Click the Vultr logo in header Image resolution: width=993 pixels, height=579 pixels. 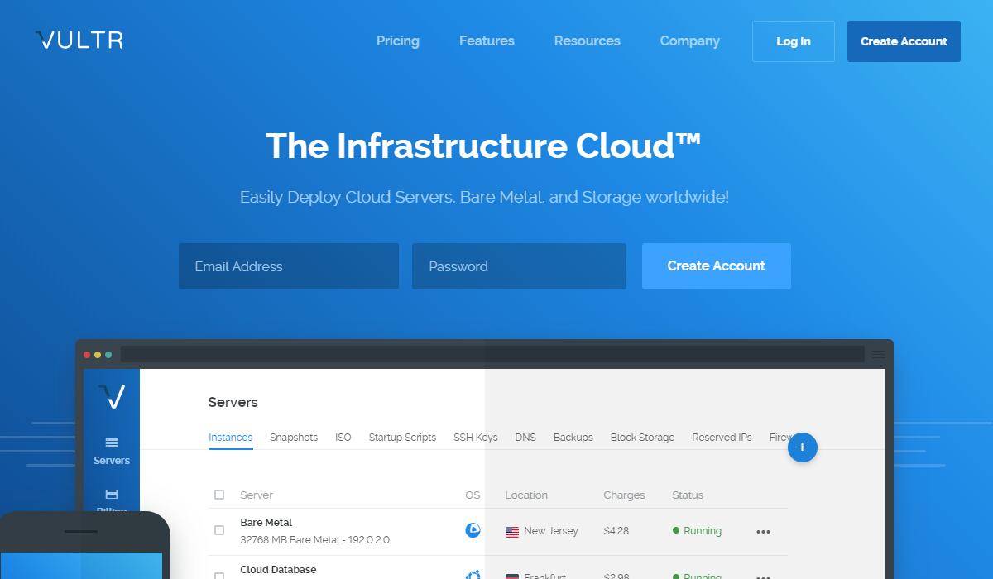(79, 41)
